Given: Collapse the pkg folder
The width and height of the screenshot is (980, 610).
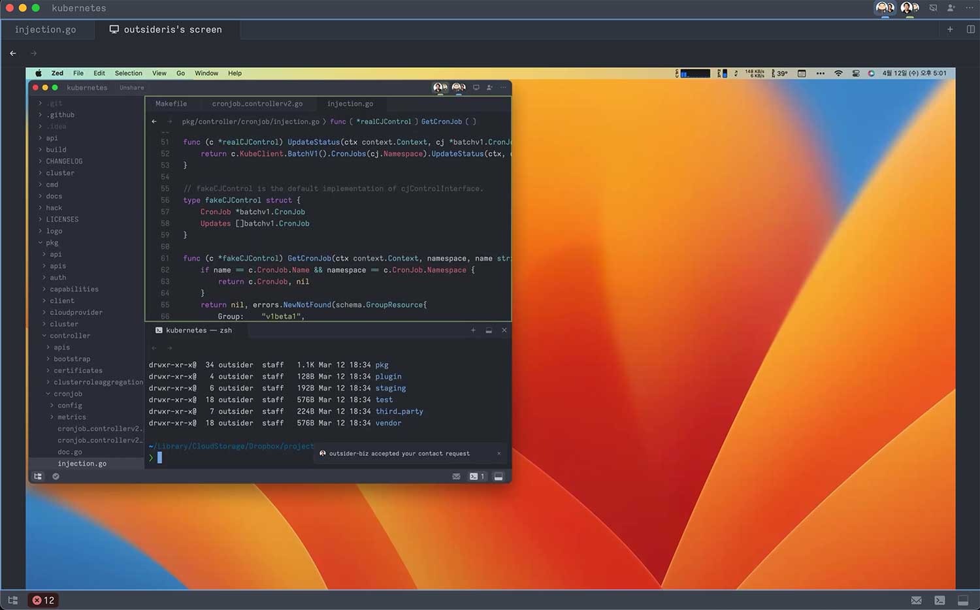Looking at the screenshot, I should 86,243.
